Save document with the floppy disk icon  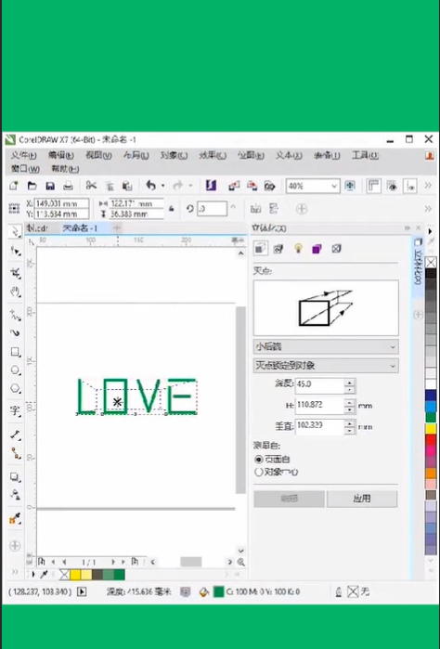[x=50, y=186]
